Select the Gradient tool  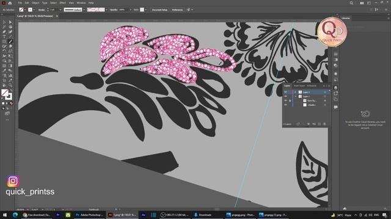pos(10,66)
